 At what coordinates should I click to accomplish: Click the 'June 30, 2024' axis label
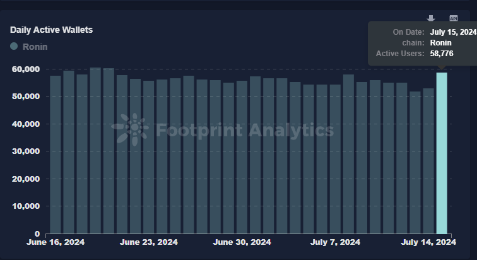242,242
